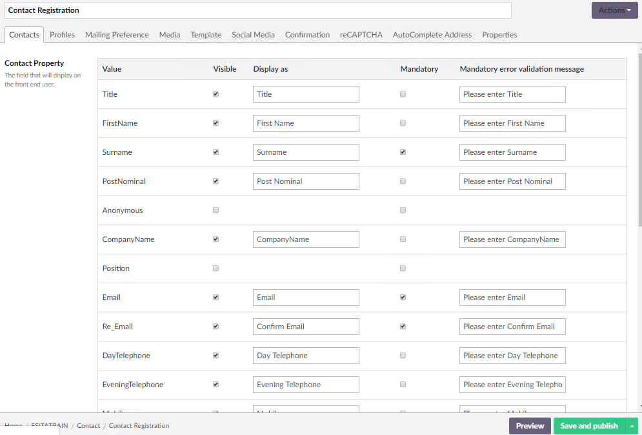Focus the Day Telephone display as field

click(x=306, y=356)
